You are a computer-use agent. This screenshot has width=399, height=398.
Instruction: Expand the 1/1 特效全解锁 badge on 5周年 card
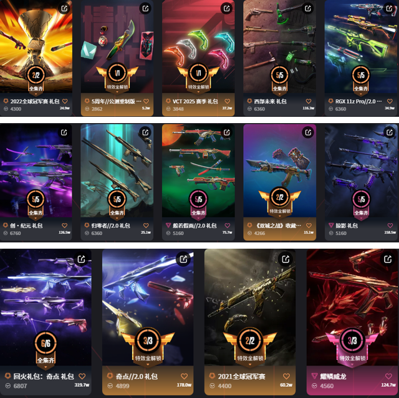coord(117,77)
